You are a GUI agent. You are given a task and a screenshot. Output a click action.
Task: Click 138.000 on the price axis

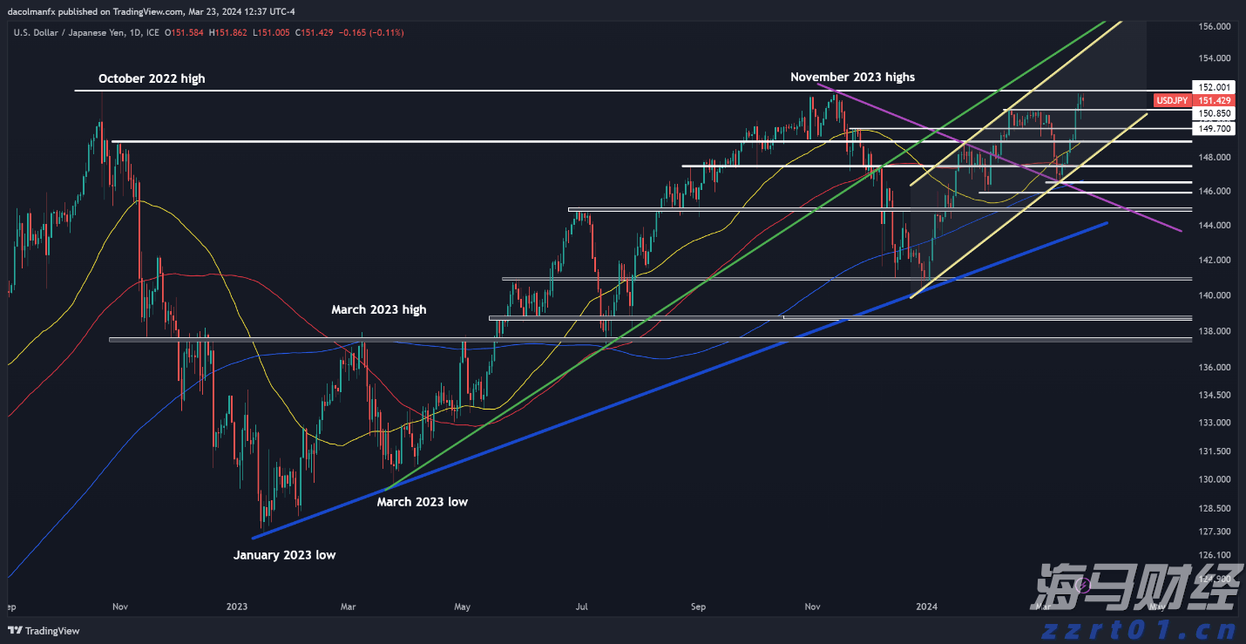click(x=1214, y=331)
